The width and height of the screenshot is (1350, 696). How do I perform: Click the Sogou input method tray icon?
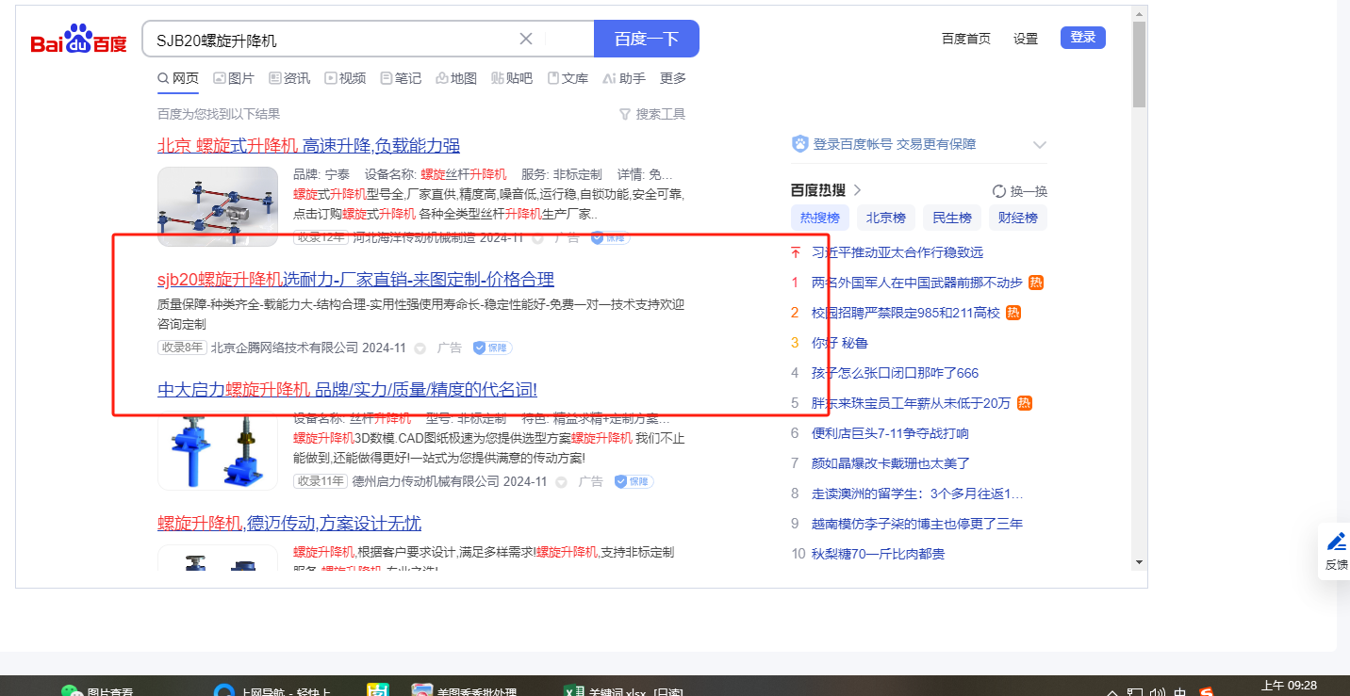(1206, 692)
